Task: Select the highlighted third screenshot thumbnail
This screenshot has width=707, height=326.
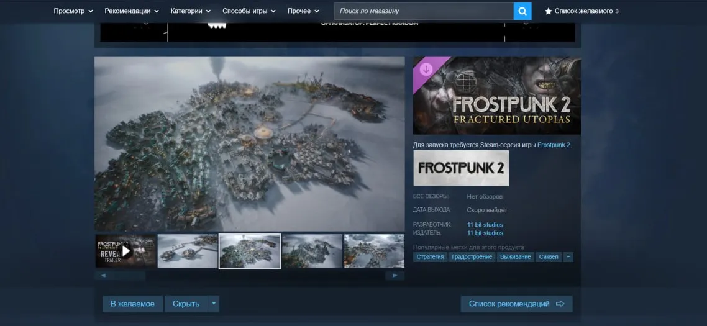Action: tap(250, 251)
